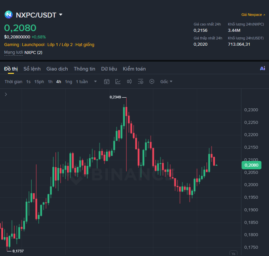Click the 0,1737 low price marker
The width and height of the screenshot is (269, 256).
pos(18,251)
